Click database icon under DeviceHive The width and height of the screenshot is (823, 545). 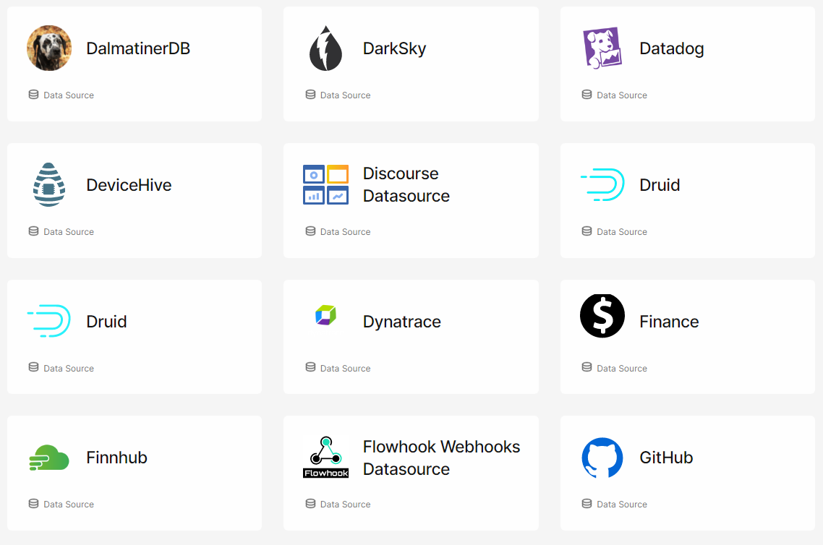[33, 231]
